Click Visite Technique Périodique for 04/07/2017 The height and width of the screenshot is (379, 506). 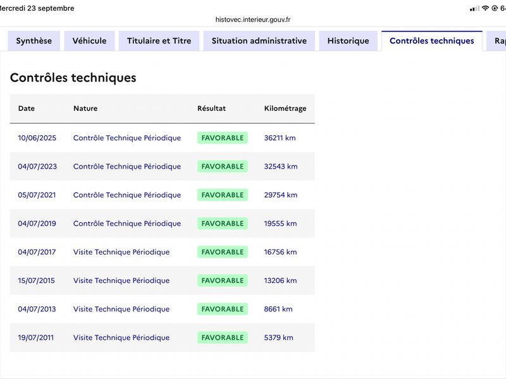tap(121, 252)
